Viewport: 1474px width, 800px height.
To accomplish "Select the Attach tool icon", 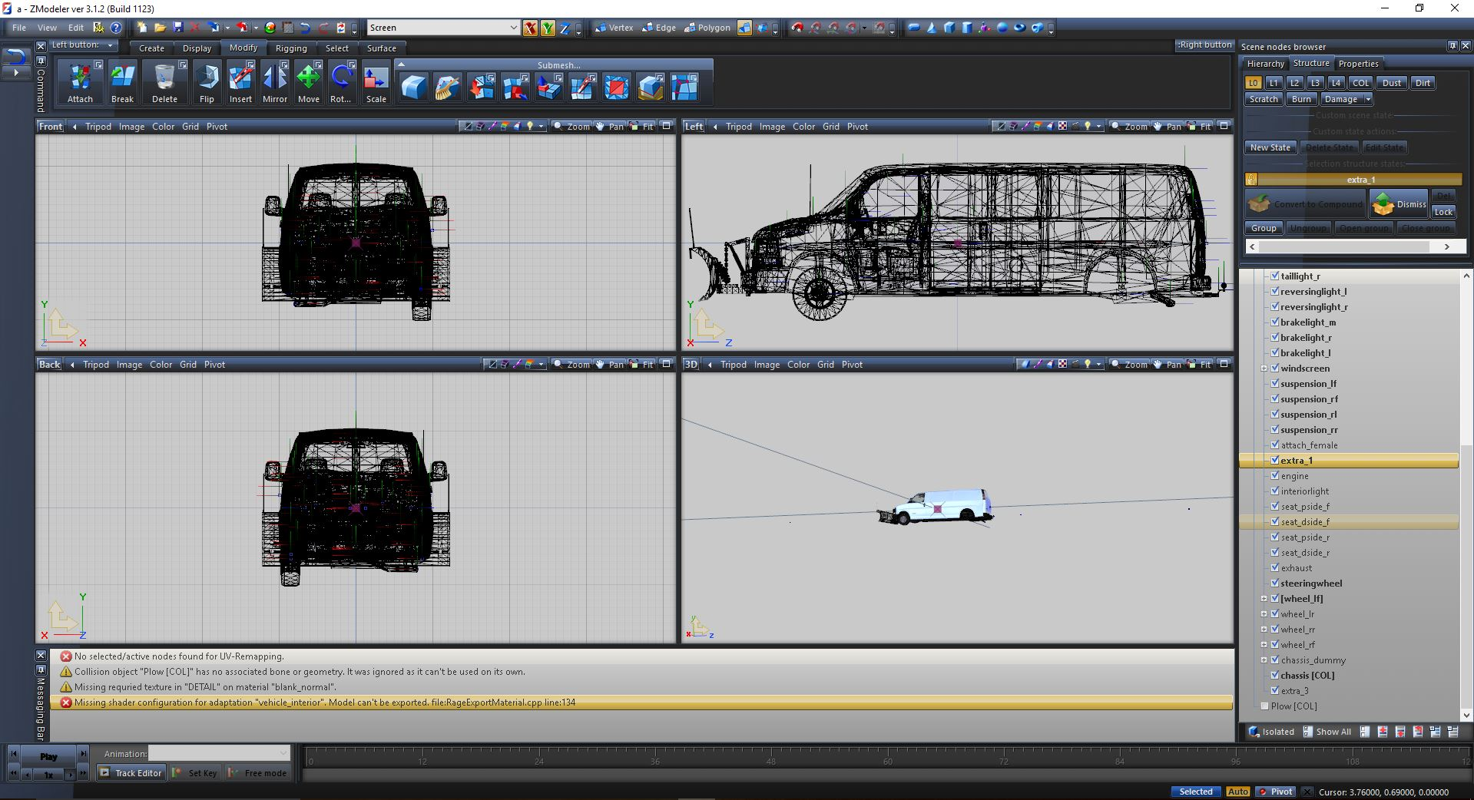I will click(79, 82).
